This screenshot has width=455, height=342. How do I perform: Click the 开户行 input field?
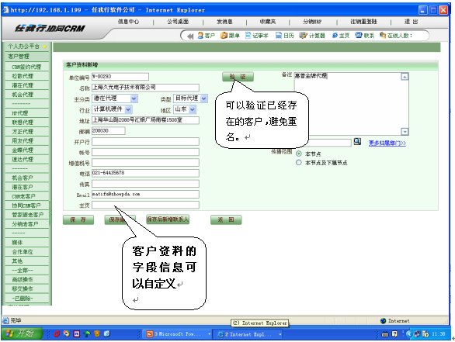(x=145, y=142)
